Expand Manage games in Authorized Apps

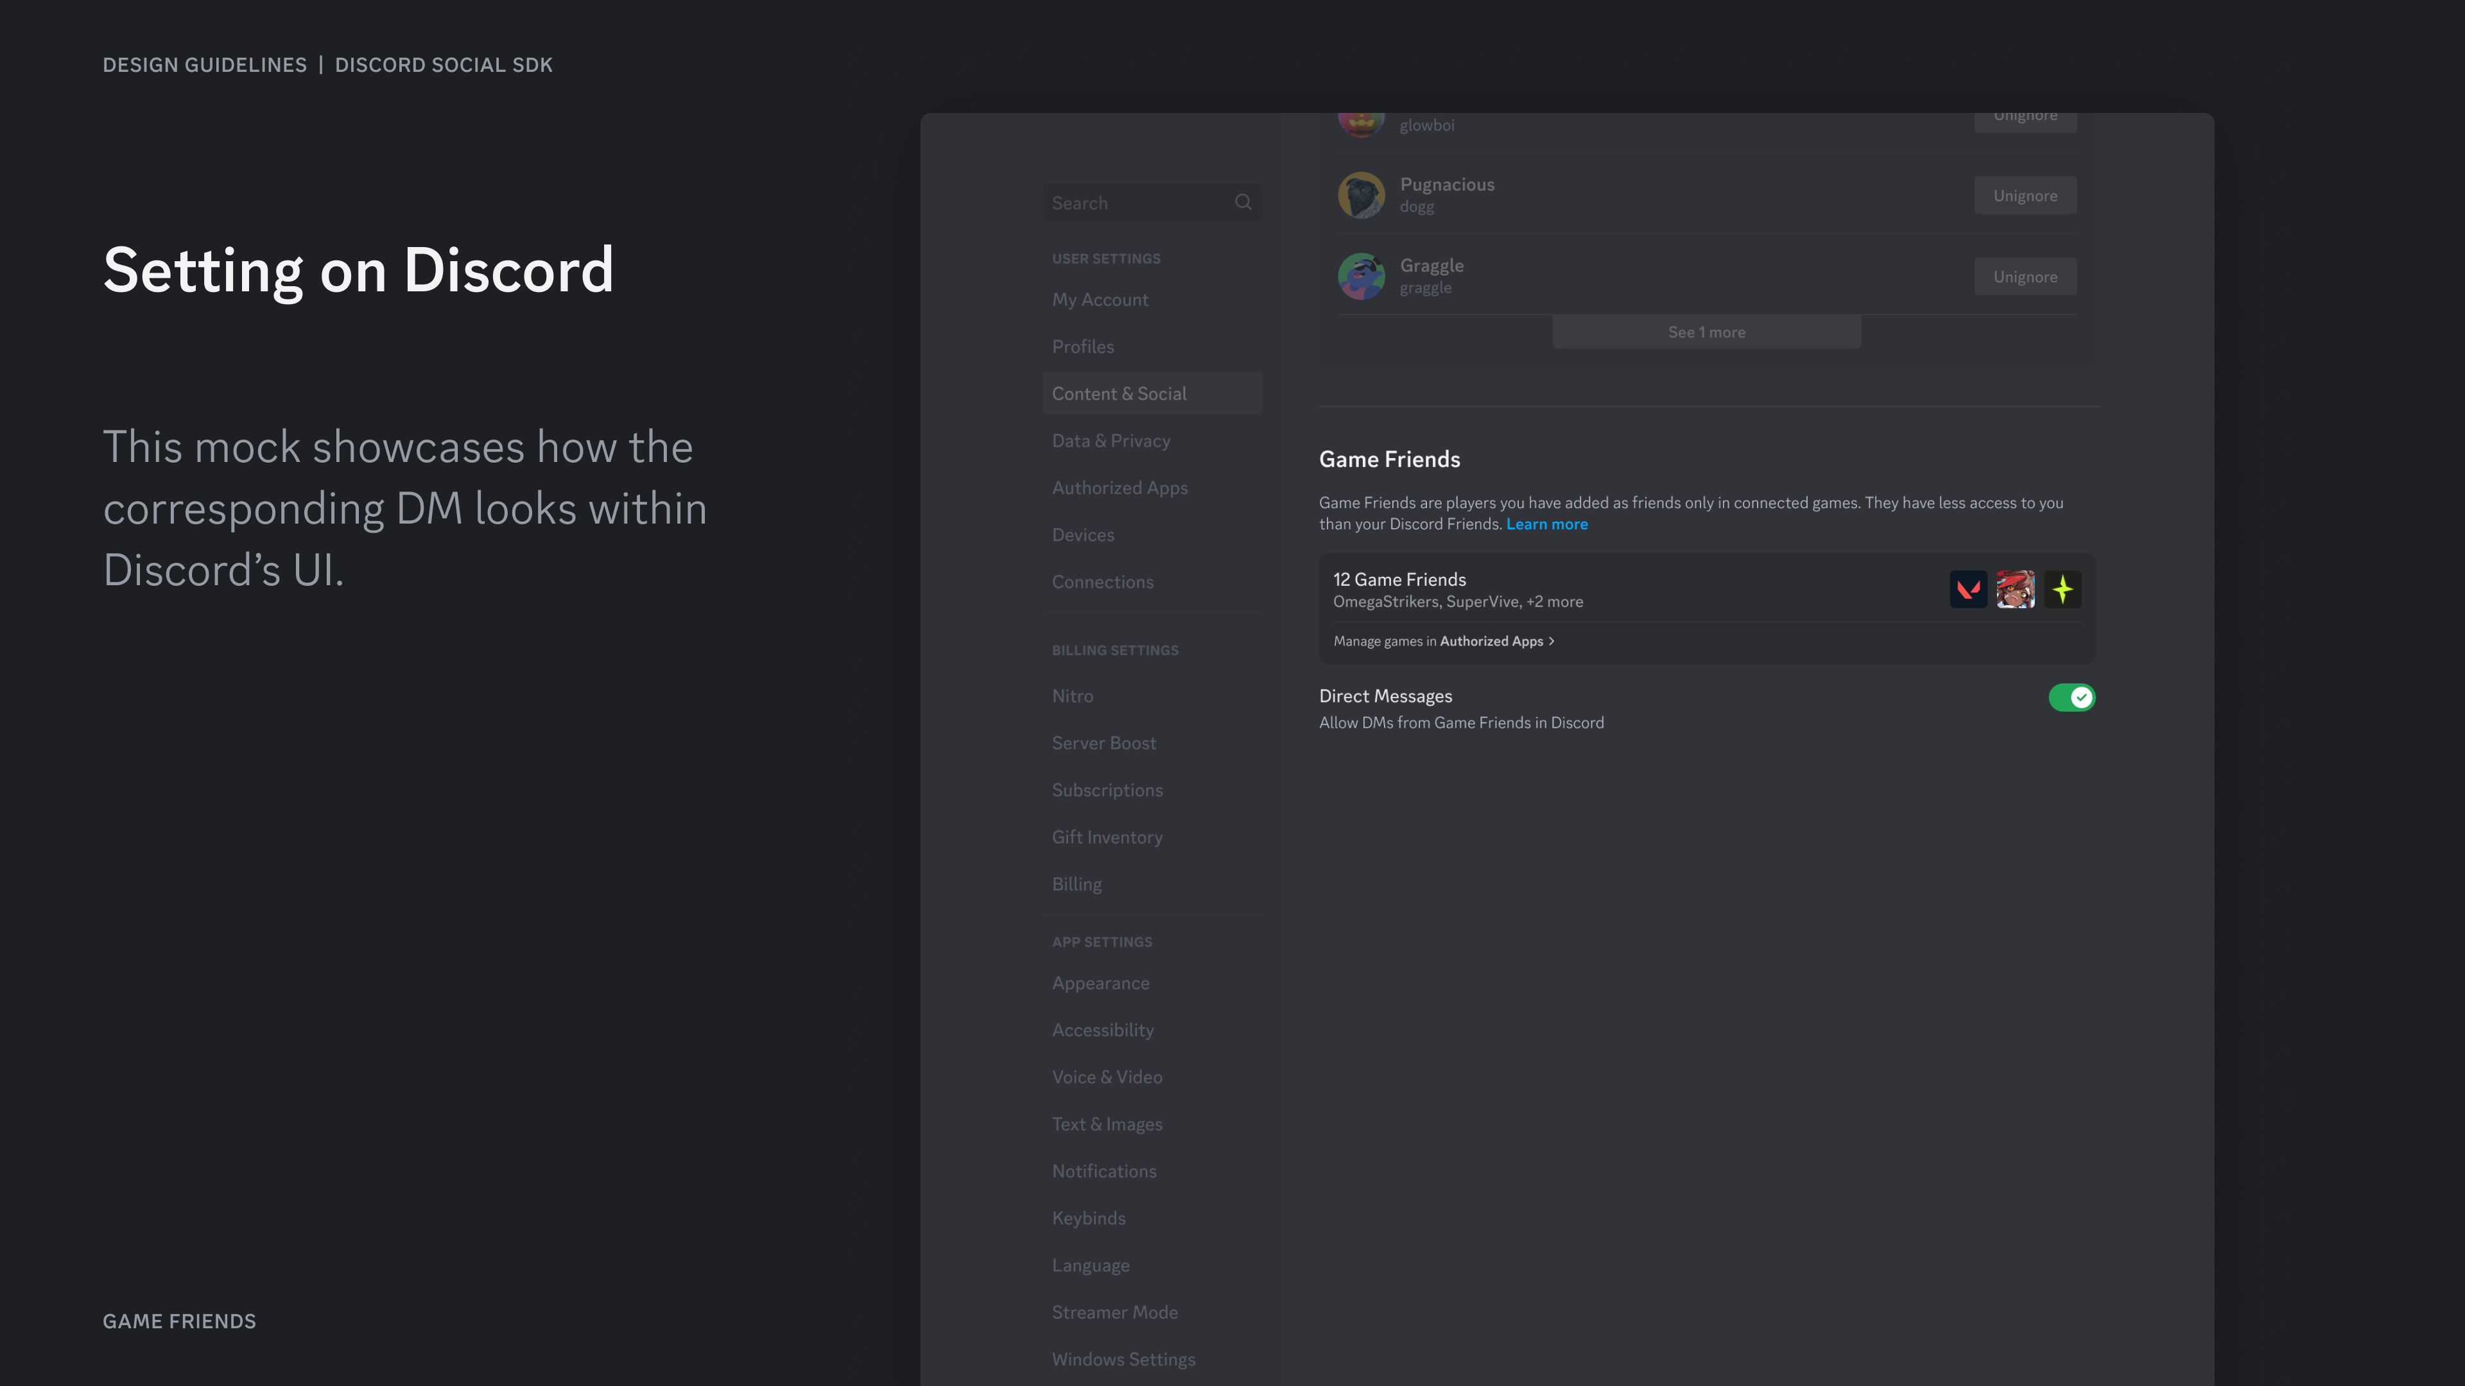[1443, 641]
